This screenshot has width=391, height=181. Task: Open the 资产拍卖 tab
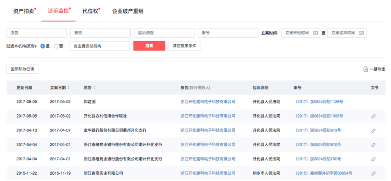(x=24, y=11)
